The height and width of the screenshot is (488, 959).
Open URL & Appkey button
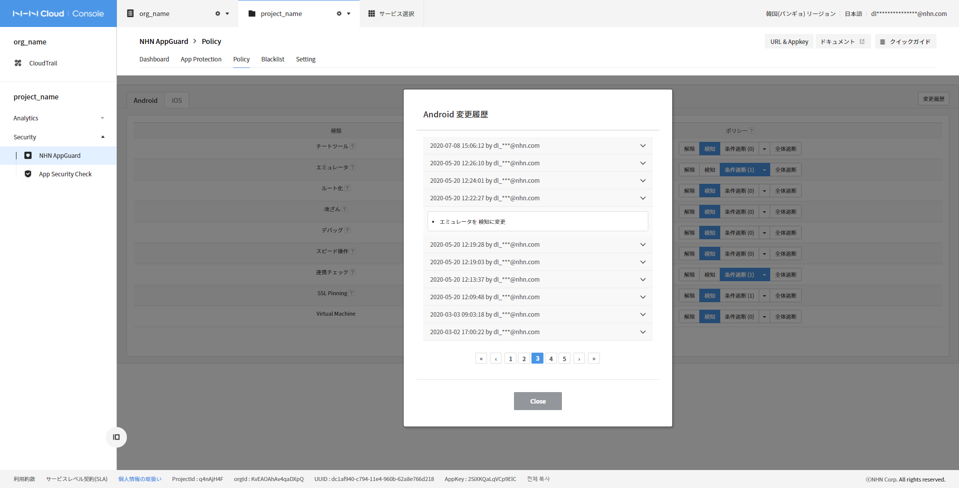coord(789,41)
